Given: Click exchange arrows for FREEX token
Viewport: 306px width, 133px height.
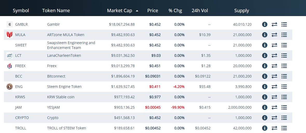Looking at the screenshot, I should coord(274,66).
